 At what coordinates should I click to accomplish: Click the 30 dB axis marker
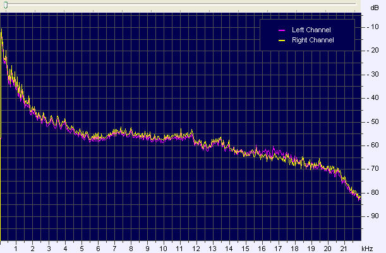[373, 75]
